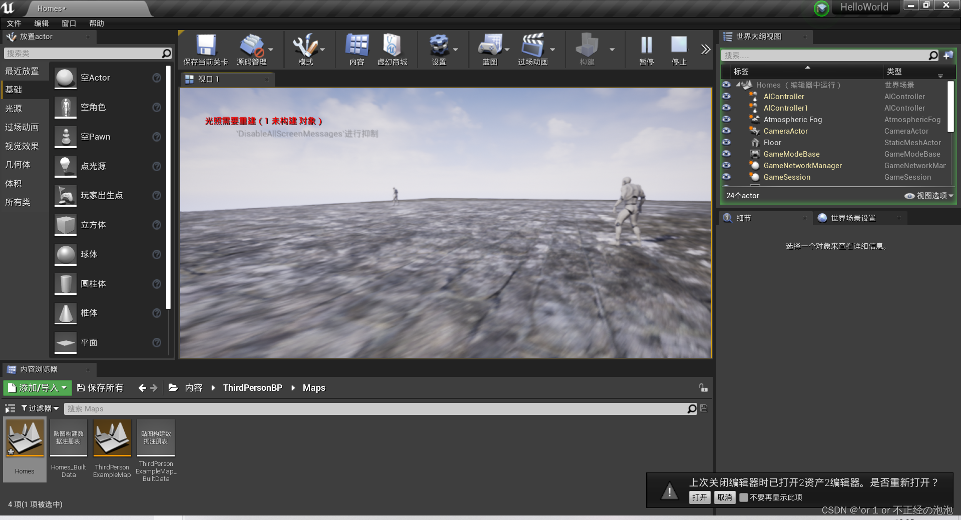
Task: Select the Cylinder (圆柱体) icon
Action: point(66,284)
